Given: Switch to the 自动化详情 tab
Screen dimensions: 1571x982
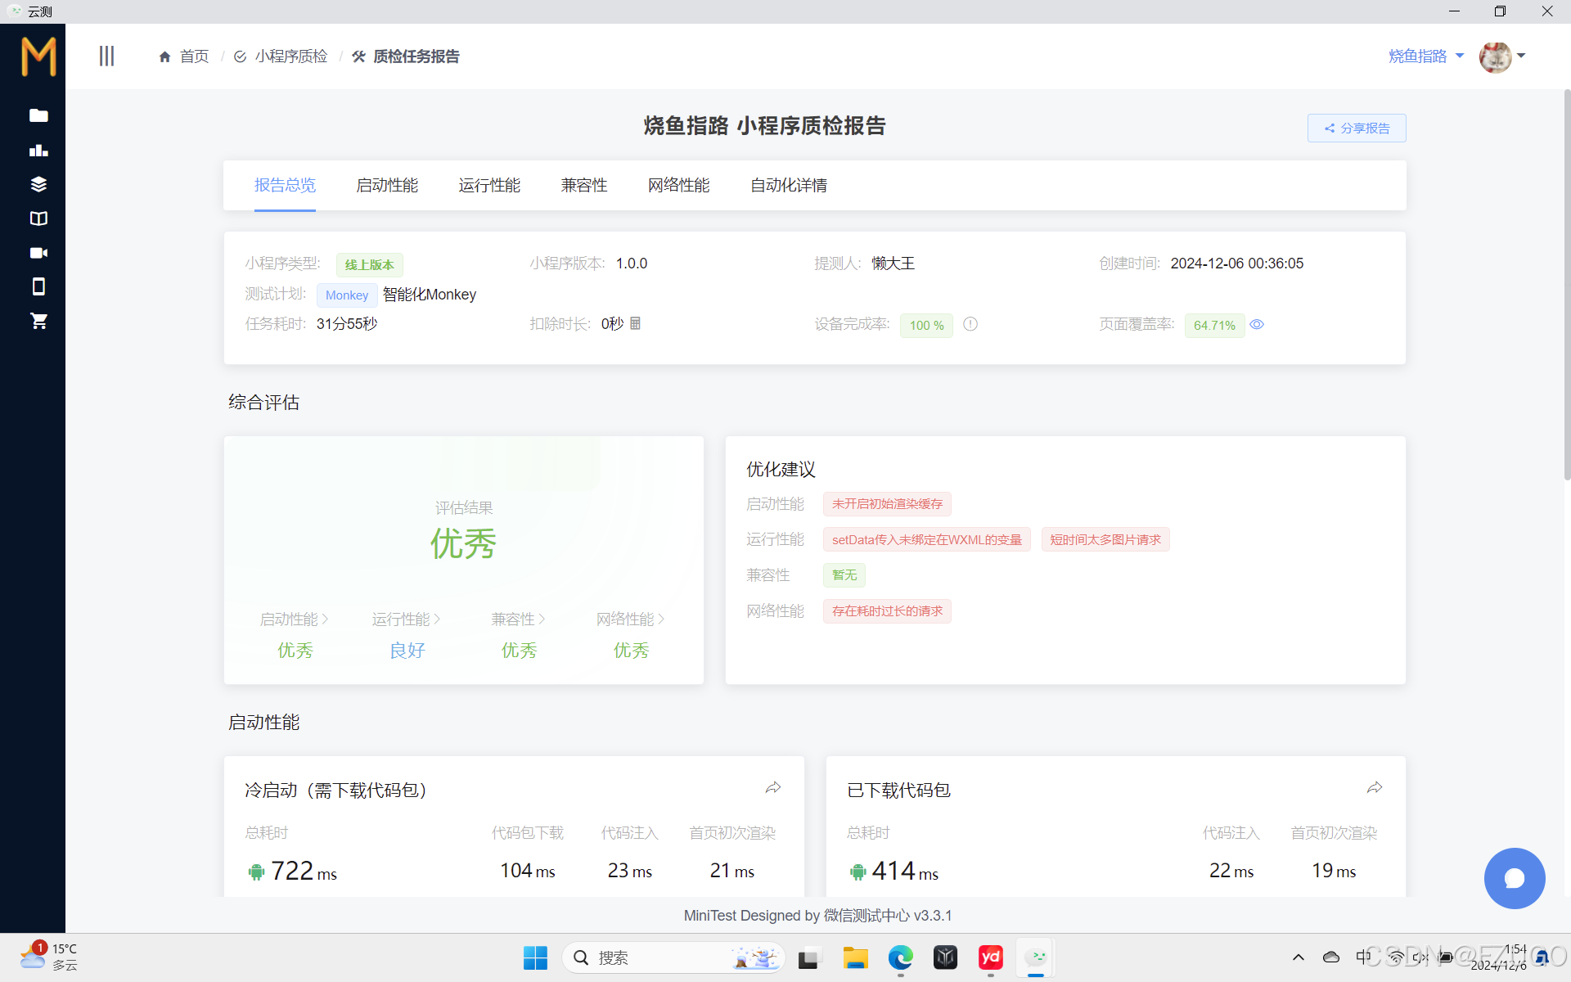Looking at the screenshot, I should pos(788,186).
